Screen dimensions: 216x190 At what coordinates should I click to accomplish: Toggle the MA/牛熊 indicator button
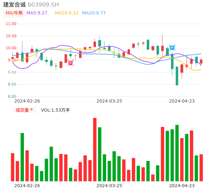point(14,13)
